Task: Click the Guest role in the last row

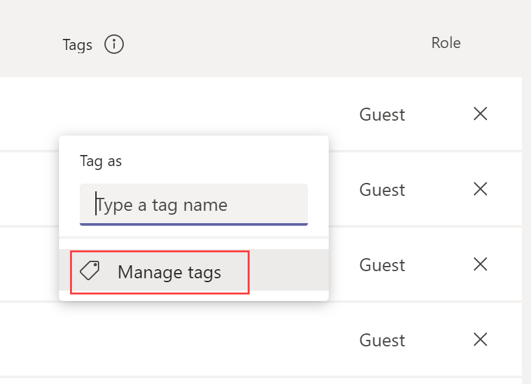Action: [382, 341]
